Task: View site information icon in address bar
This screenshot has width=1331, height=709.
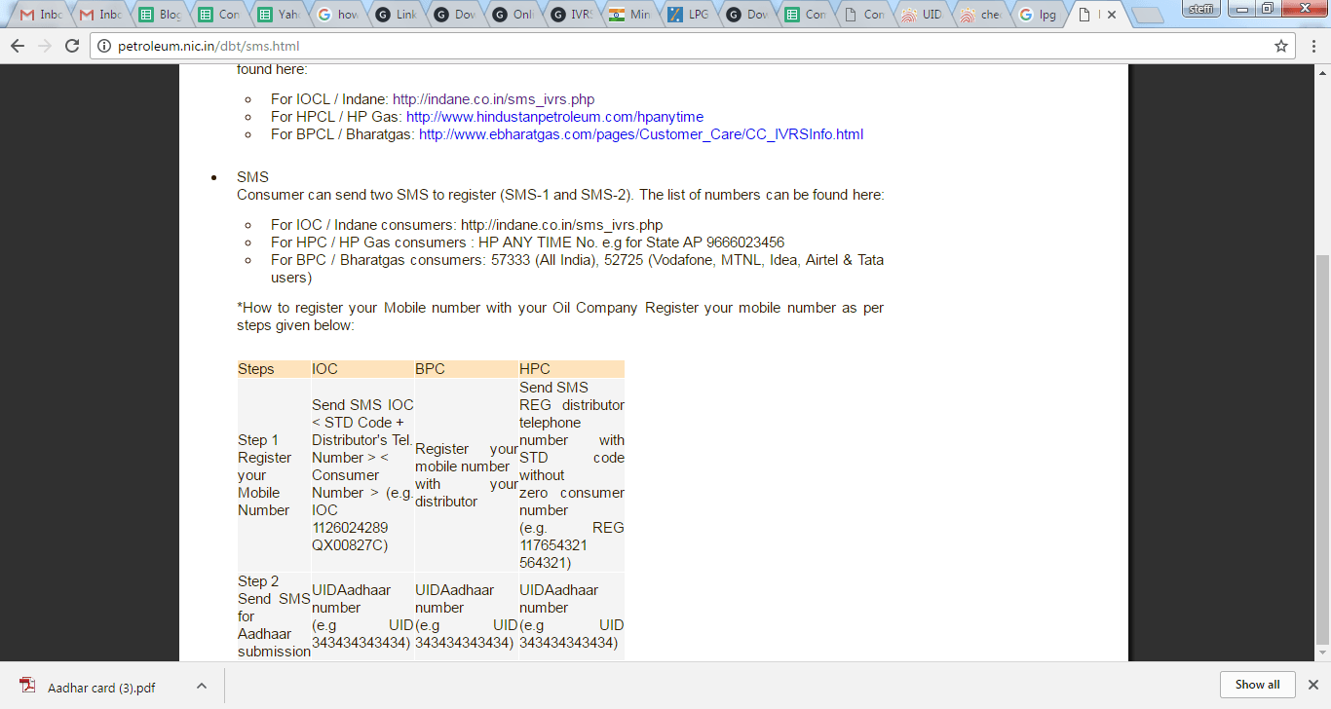Action: tap(103, 46)
